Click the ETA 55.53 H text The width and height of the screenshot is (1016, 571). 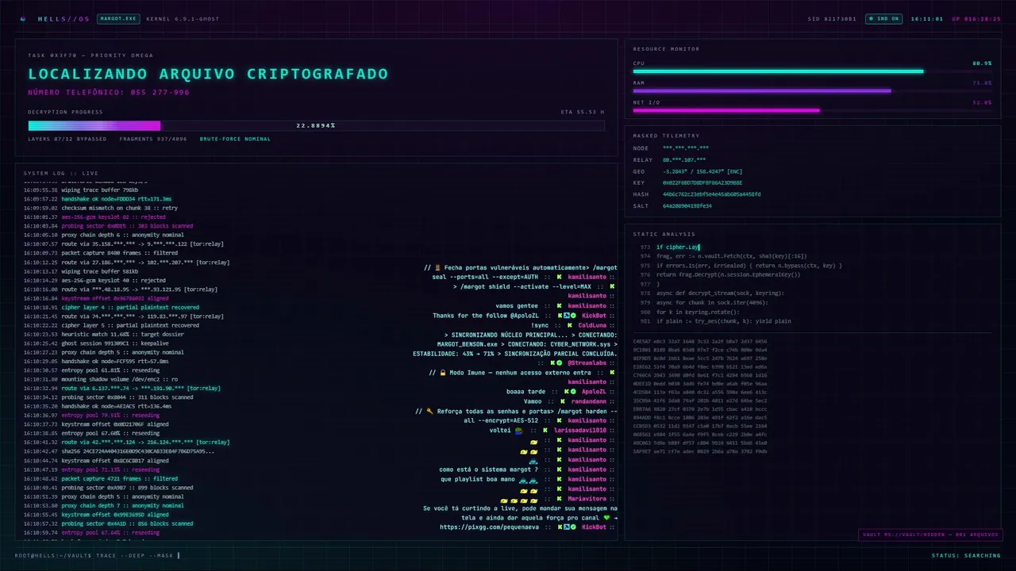point(583,112)
